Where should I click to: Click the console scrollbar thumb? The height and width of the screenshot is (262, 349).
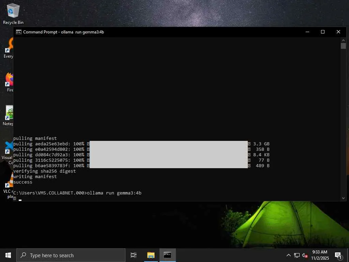343,46
